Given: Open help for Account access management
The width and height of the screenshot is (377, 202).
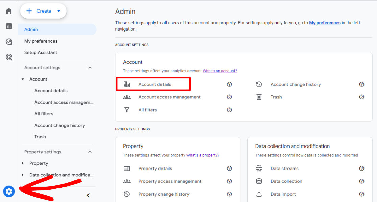Looking at the screenshot, I should 229,97.
